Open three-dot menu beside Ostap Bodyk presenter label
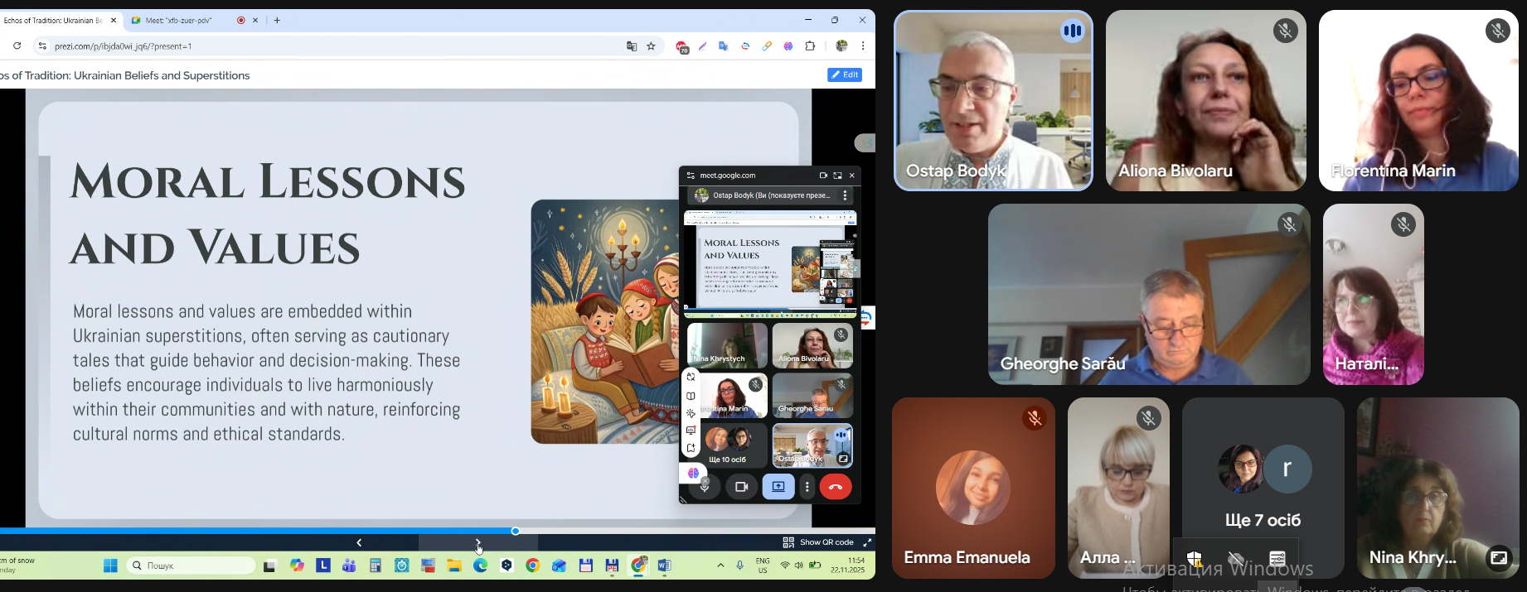The image size is (1527, 592). [x=845, y=196]
